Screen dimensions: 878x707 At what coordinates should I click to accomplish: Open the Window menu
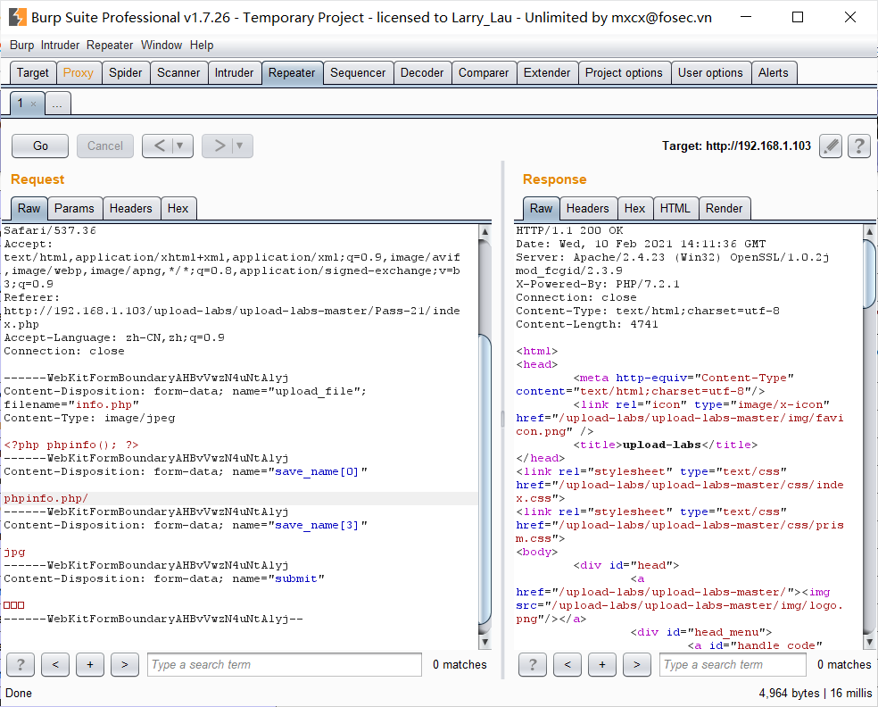point(161,45)
